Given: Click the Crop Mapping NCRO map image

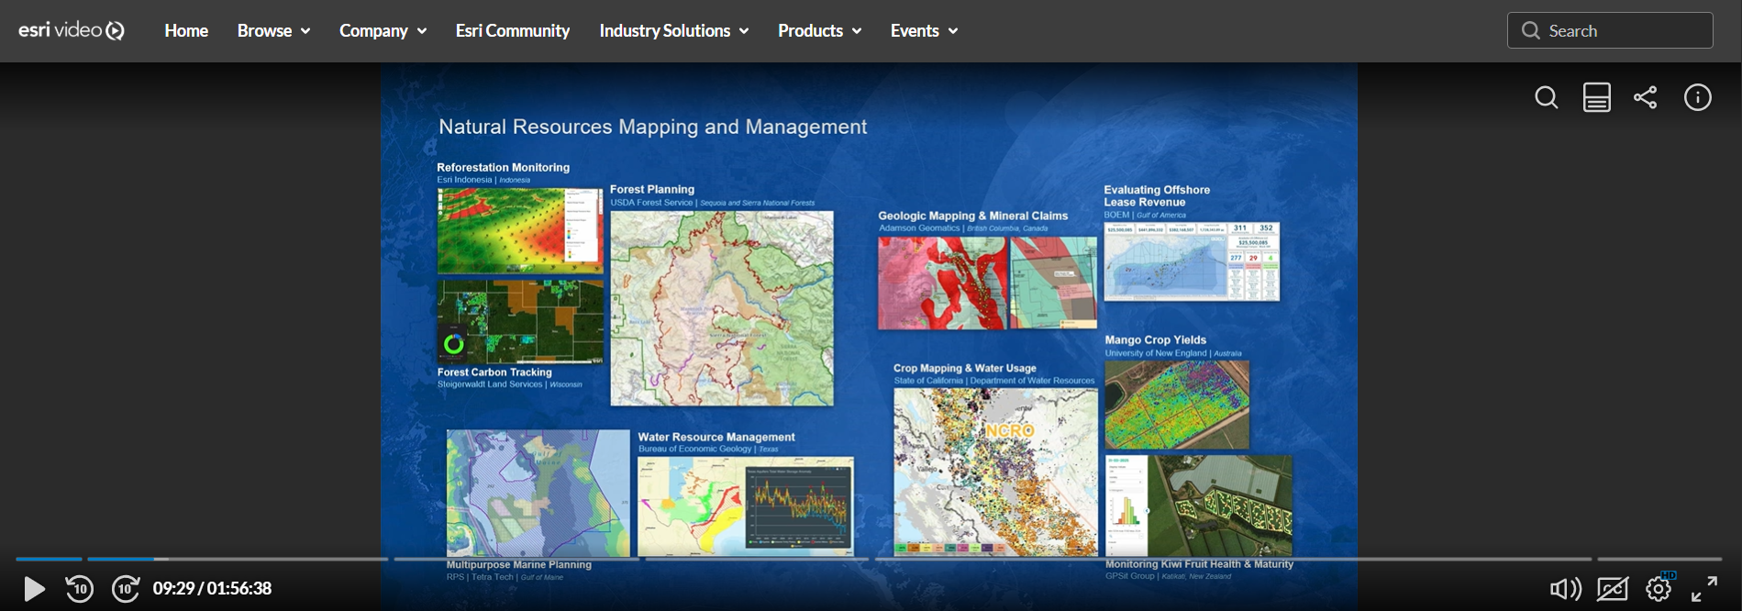Looking at the screenshot, I should 995,472.
